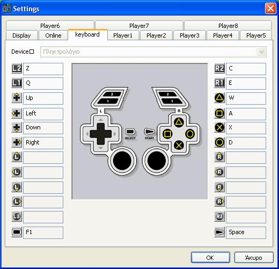The height and width of the screenshot is (269, 279).
Task: Open the Player6 tab
Action: (x=50, y=26)
